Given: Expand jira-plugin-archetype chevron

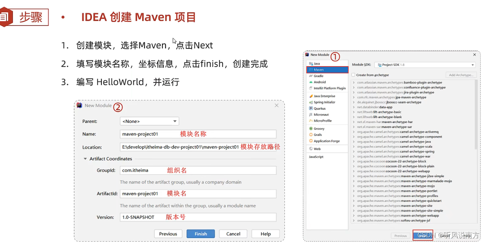Looking at the screenshot, I should tap(354, 92).
